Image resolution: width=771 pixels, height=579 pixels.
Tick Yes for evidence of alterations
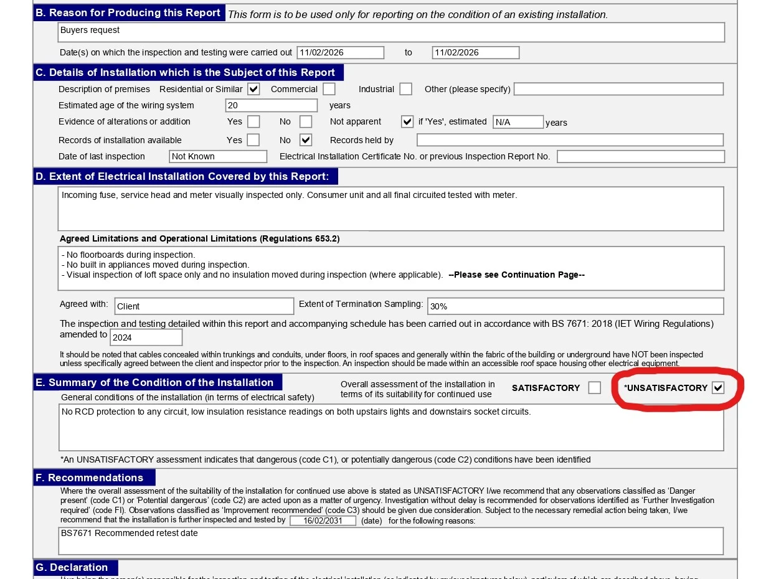[253, 121]
